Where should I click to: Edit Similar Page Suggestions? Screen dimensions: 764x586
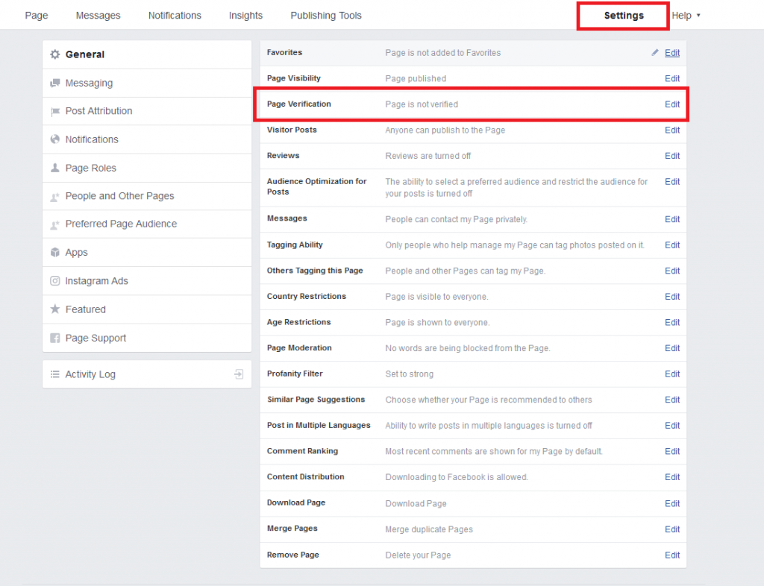coord(672,400)
